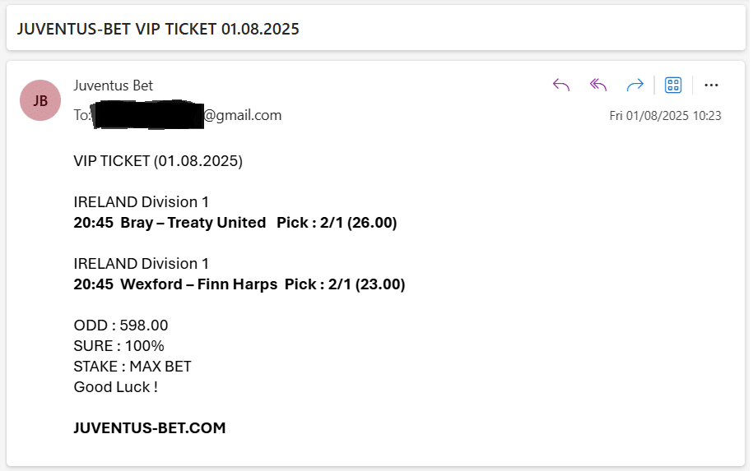Screen dimensions: 753x471
Task: Open the More actions three-dot menu
Action: click(711, 85)
